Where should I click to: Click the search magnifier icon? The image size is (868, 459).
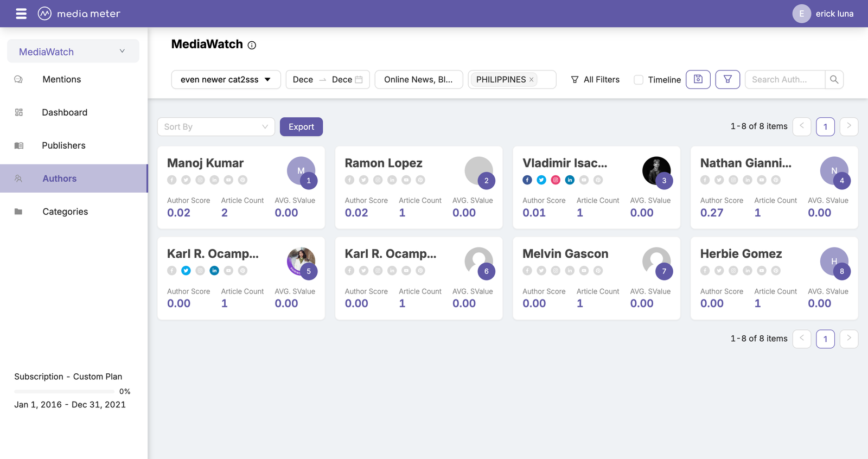click(834, 79)
